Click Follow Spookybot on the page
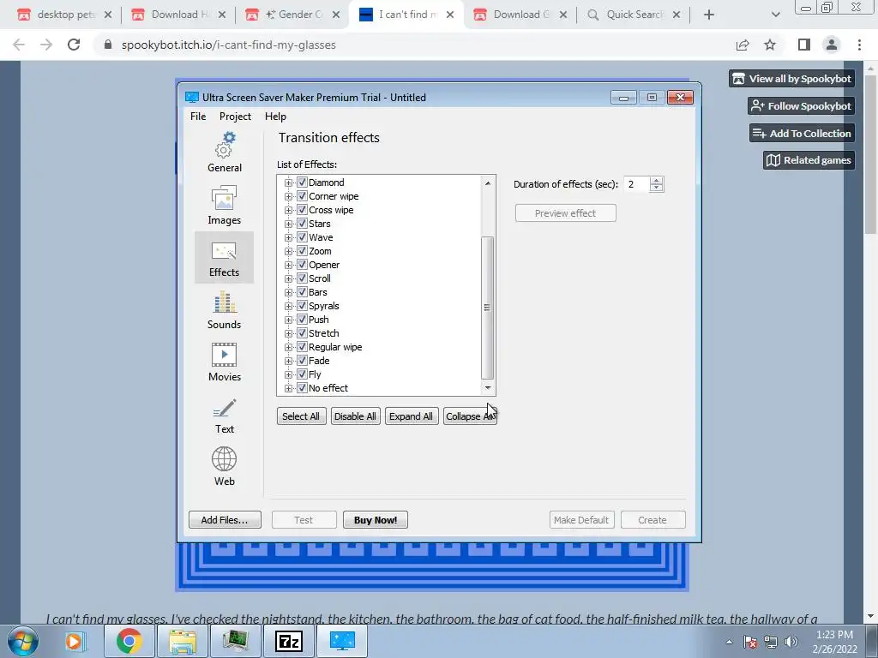878x658 pixels. click(802, 105)
